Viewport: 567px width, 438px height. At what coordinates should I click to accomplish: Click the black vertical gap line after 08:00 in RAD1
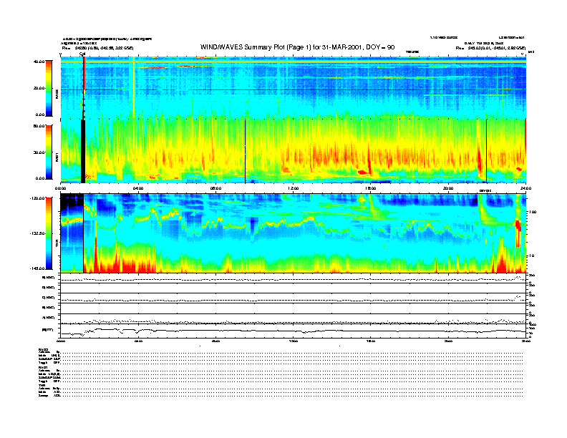pyautogui.click(x=245, y=152)
